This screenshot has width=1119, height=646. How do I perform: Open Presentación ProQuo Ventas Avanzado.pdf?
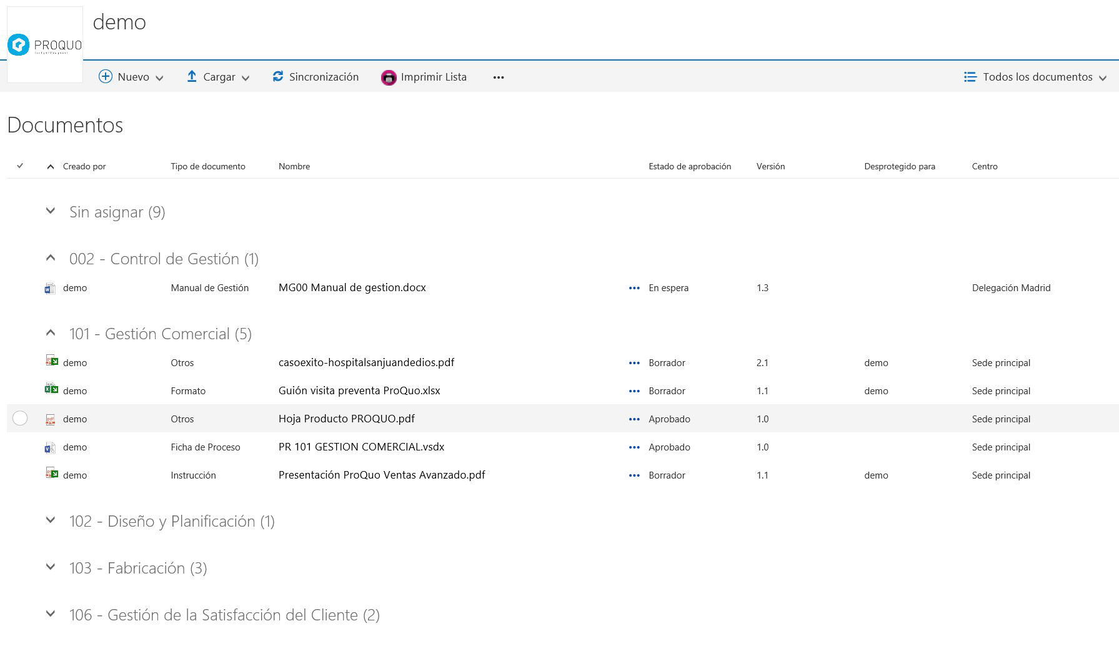click(x=381, y=475)
